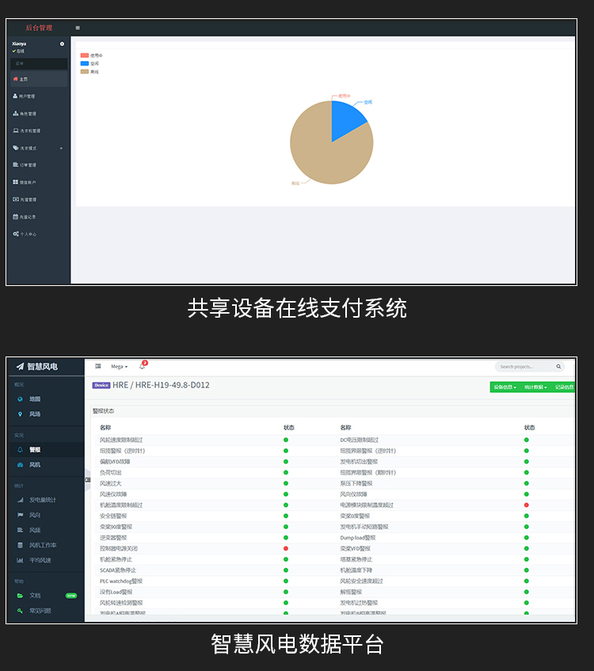Screen dimensions: 594x671
Task: Toggle the 使用中 red legend swatch
Action: pos(85,55)
